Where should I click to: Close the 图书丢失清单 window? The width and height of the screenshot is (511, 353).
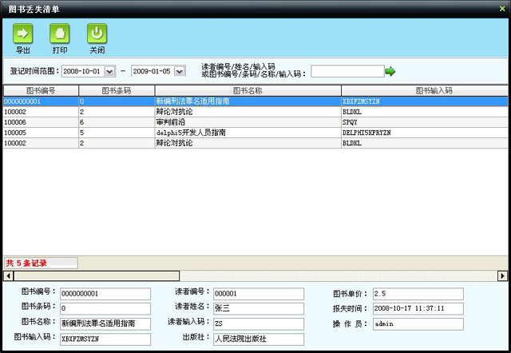(x=501, y=8)
